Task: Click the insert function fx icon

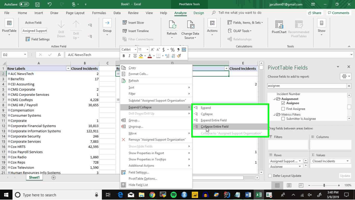Action: coord(59,55)
